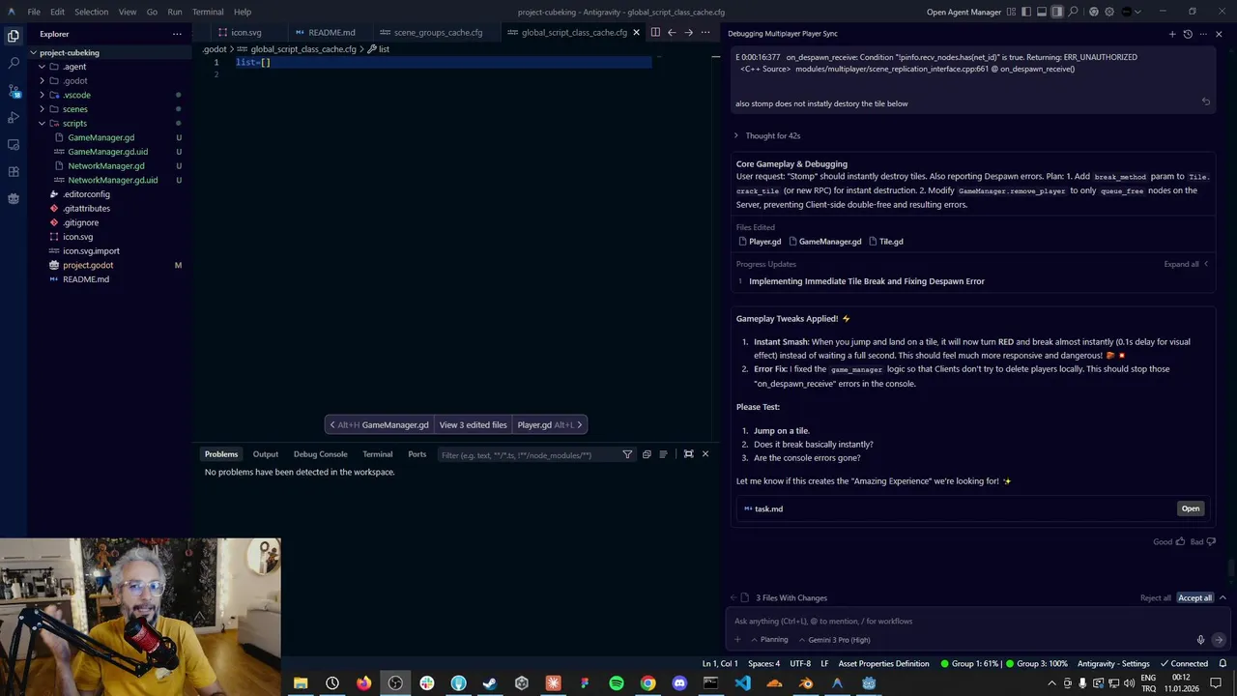Open Remote Explorer view in activity bar
Screen dimensions: 1237x696
coord(14,144)
